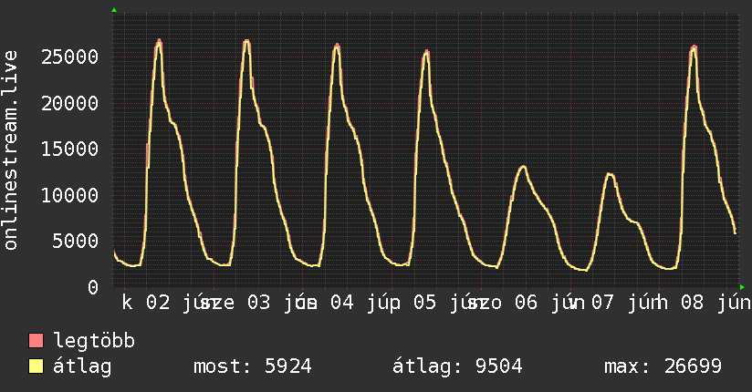Click the 15000 y-axis label

(x=70, y=149)
